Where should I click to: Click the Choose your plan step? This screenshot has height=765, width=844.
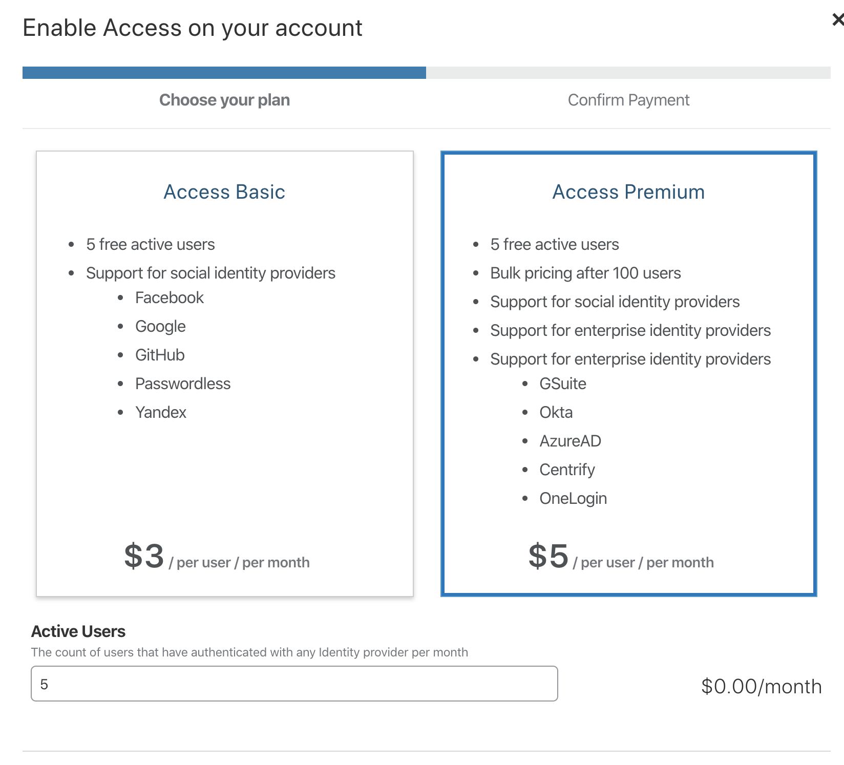pos(224,100)
